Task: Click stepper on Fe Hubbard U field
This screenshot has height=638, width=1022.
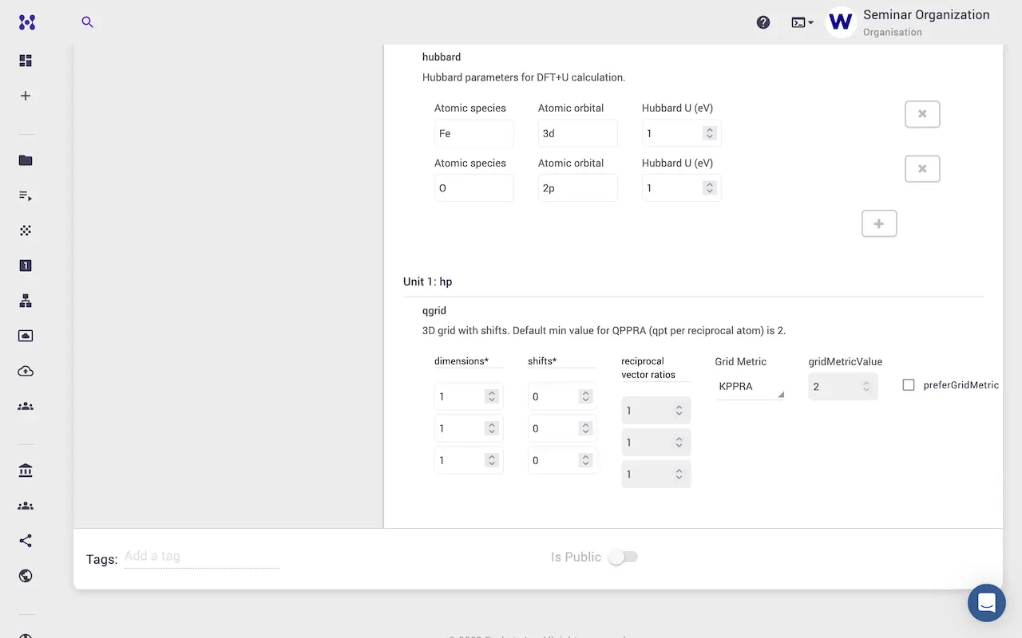Action: [709, 134]
